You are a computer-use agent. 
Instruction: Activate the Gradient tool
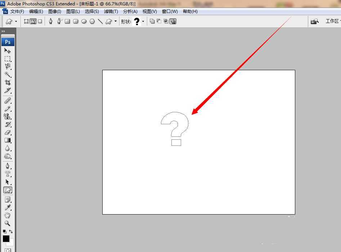click(7, 140)
